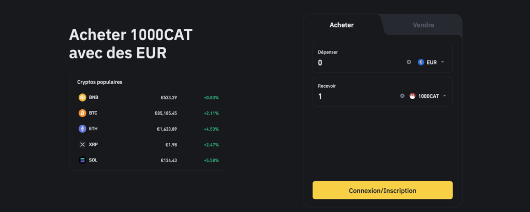Click the XRP +2.47% change value
Screen dimensions: 530x212
211,145
